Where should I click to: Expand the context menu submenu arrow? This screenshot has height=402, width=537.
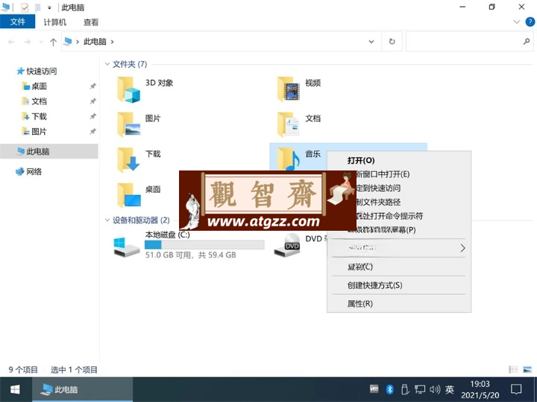[462, 248]
